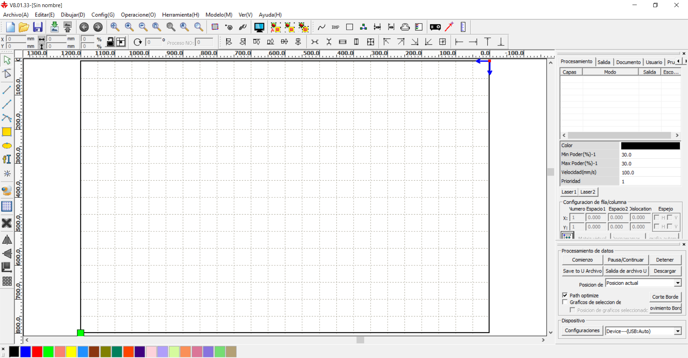Open device Configuraciones button
688x358 pixels.
[x=582, y=331]
